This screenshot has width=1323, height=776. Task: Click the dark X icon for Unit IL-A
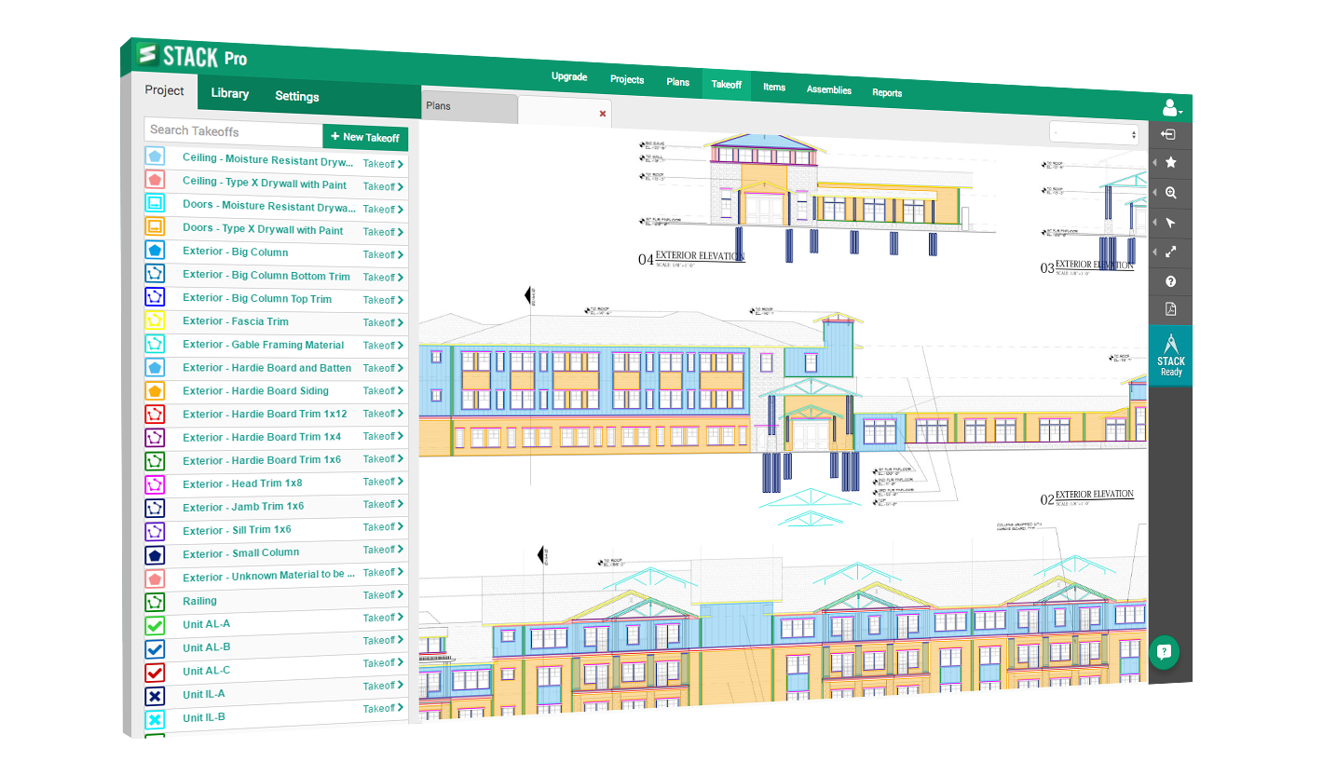point(155,696)
